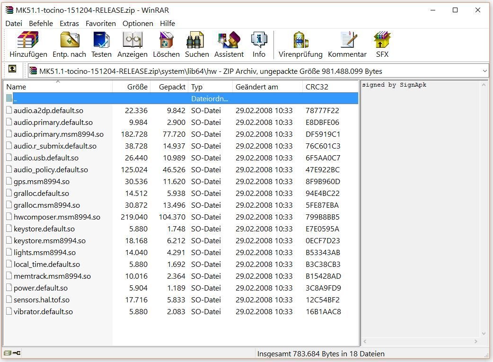Click file icon of gralloc.default.so
This screenshot has height=362, width=493.
pyautogui.click(x=9, y=193)
